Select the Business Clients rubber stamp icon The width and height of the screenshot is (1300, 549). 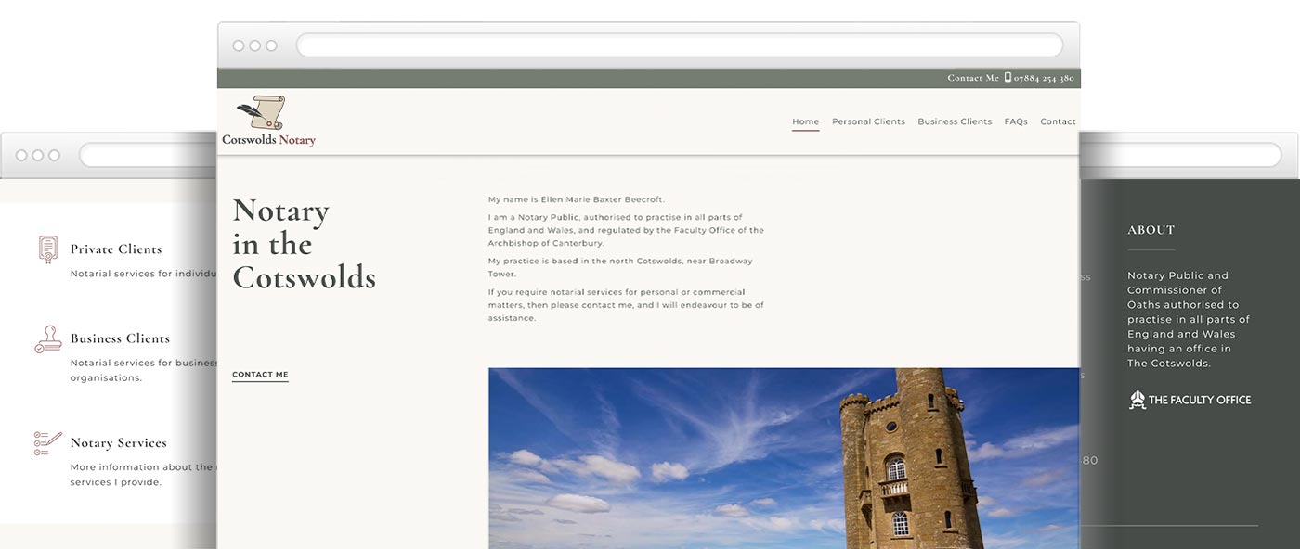[46, 339]
